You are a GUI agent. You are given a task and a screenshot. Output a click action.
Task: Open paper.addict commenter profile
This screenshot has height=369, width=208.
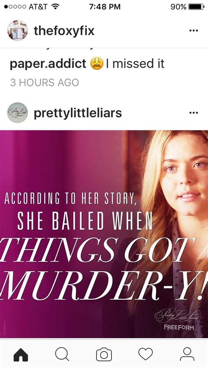pos(48,64)
